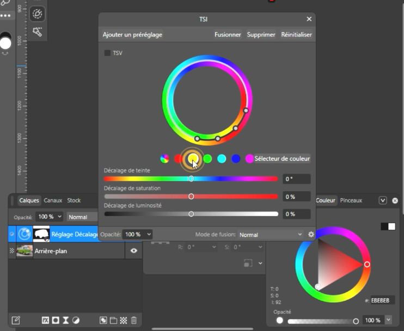
Task: Click the add group folder icon
Action: (x=113, y=320)
